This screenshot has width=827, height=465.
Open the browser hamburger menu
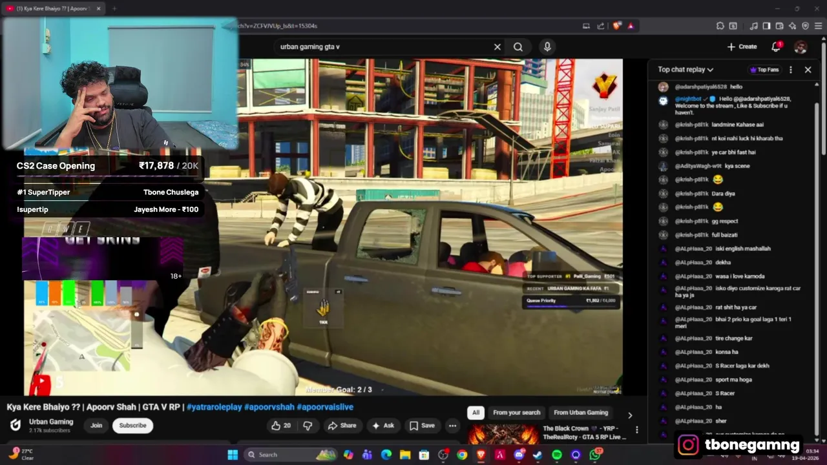[x=819, y=26]
